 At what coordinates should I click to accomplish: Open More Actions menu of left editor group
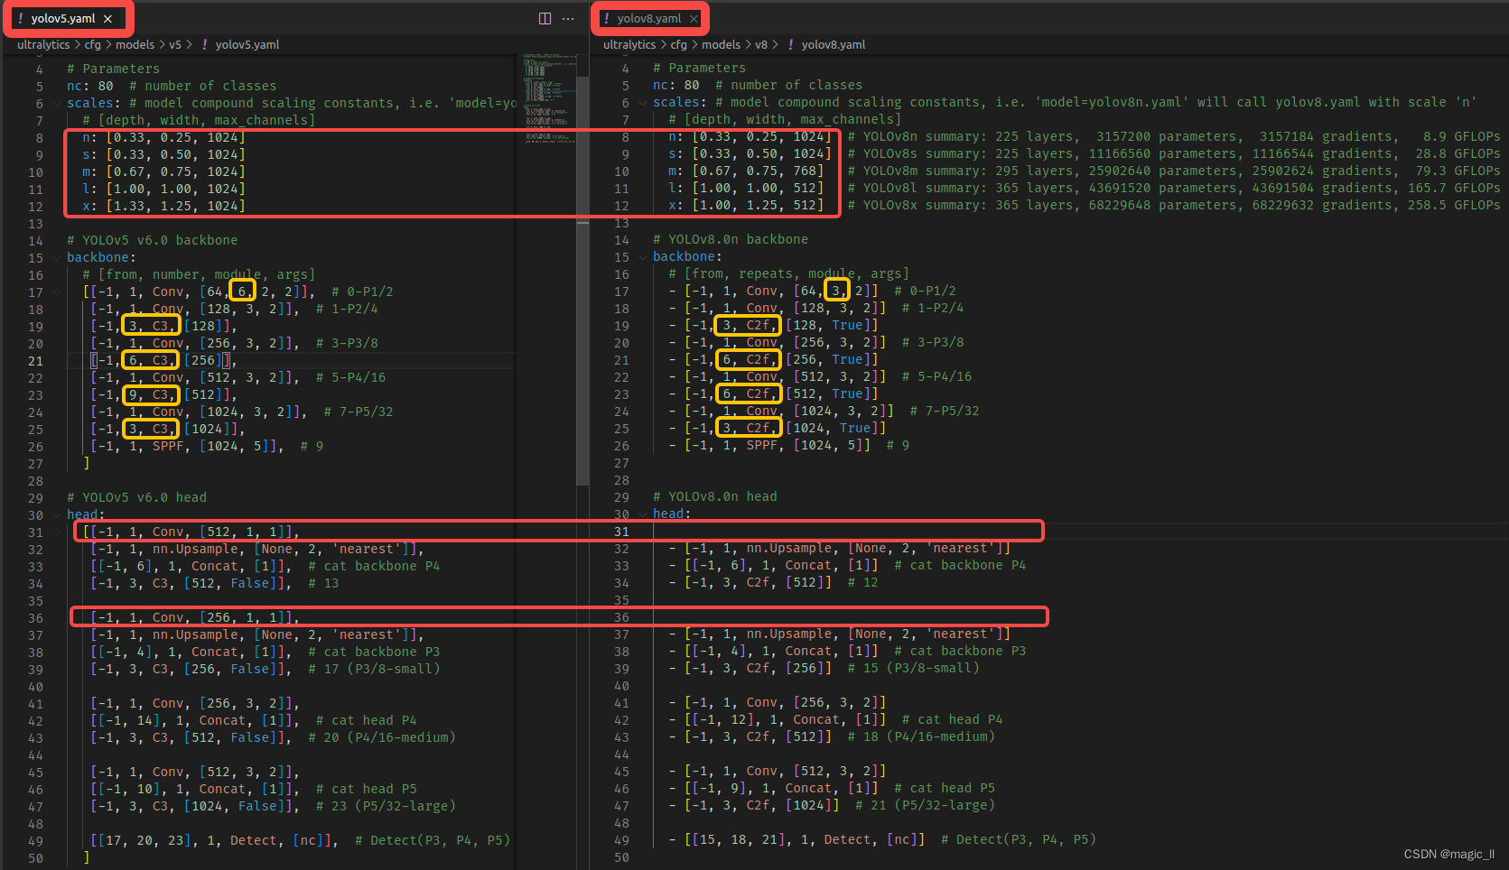point(568,18)
